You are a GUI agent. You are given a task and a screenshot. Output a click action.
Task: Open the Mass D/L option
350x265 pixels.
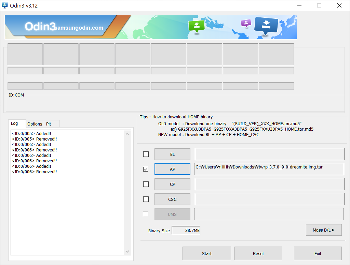pos(324,230)
